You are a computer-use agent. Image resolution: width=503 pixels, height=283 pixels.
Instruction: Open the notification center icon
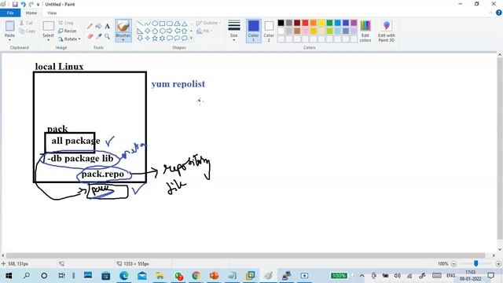tap(490, 276)
